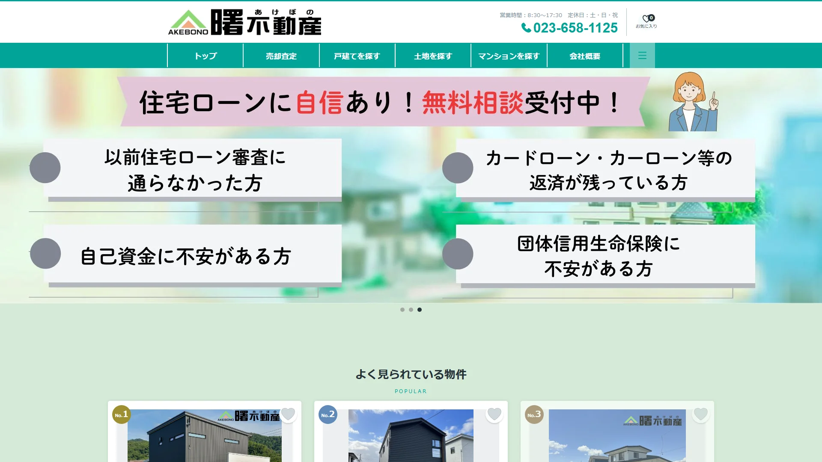Open the No.1 property photo
The width and height of the screenshot is (822, 462).
[205, 435]
